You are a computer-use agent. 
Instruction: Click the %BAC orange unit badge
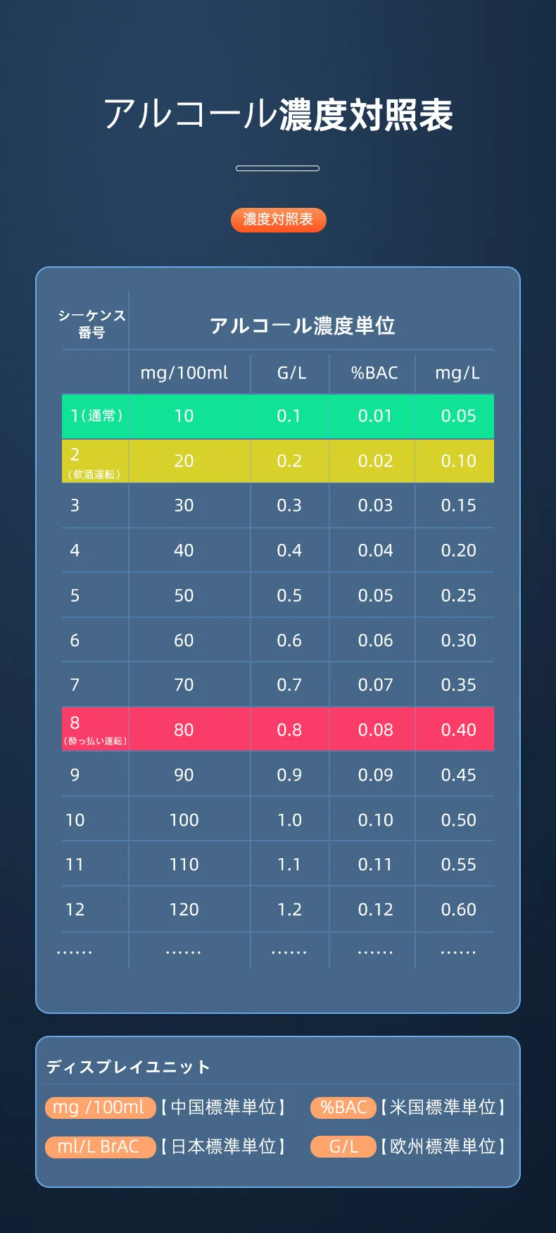point(343,1108)
